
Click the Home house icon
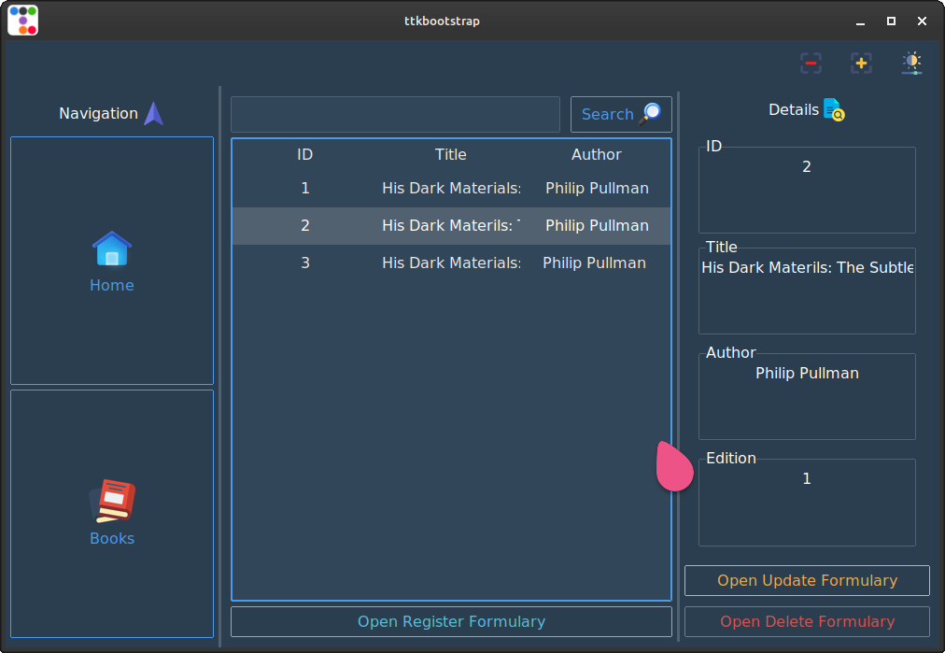[x=112, y=249]
